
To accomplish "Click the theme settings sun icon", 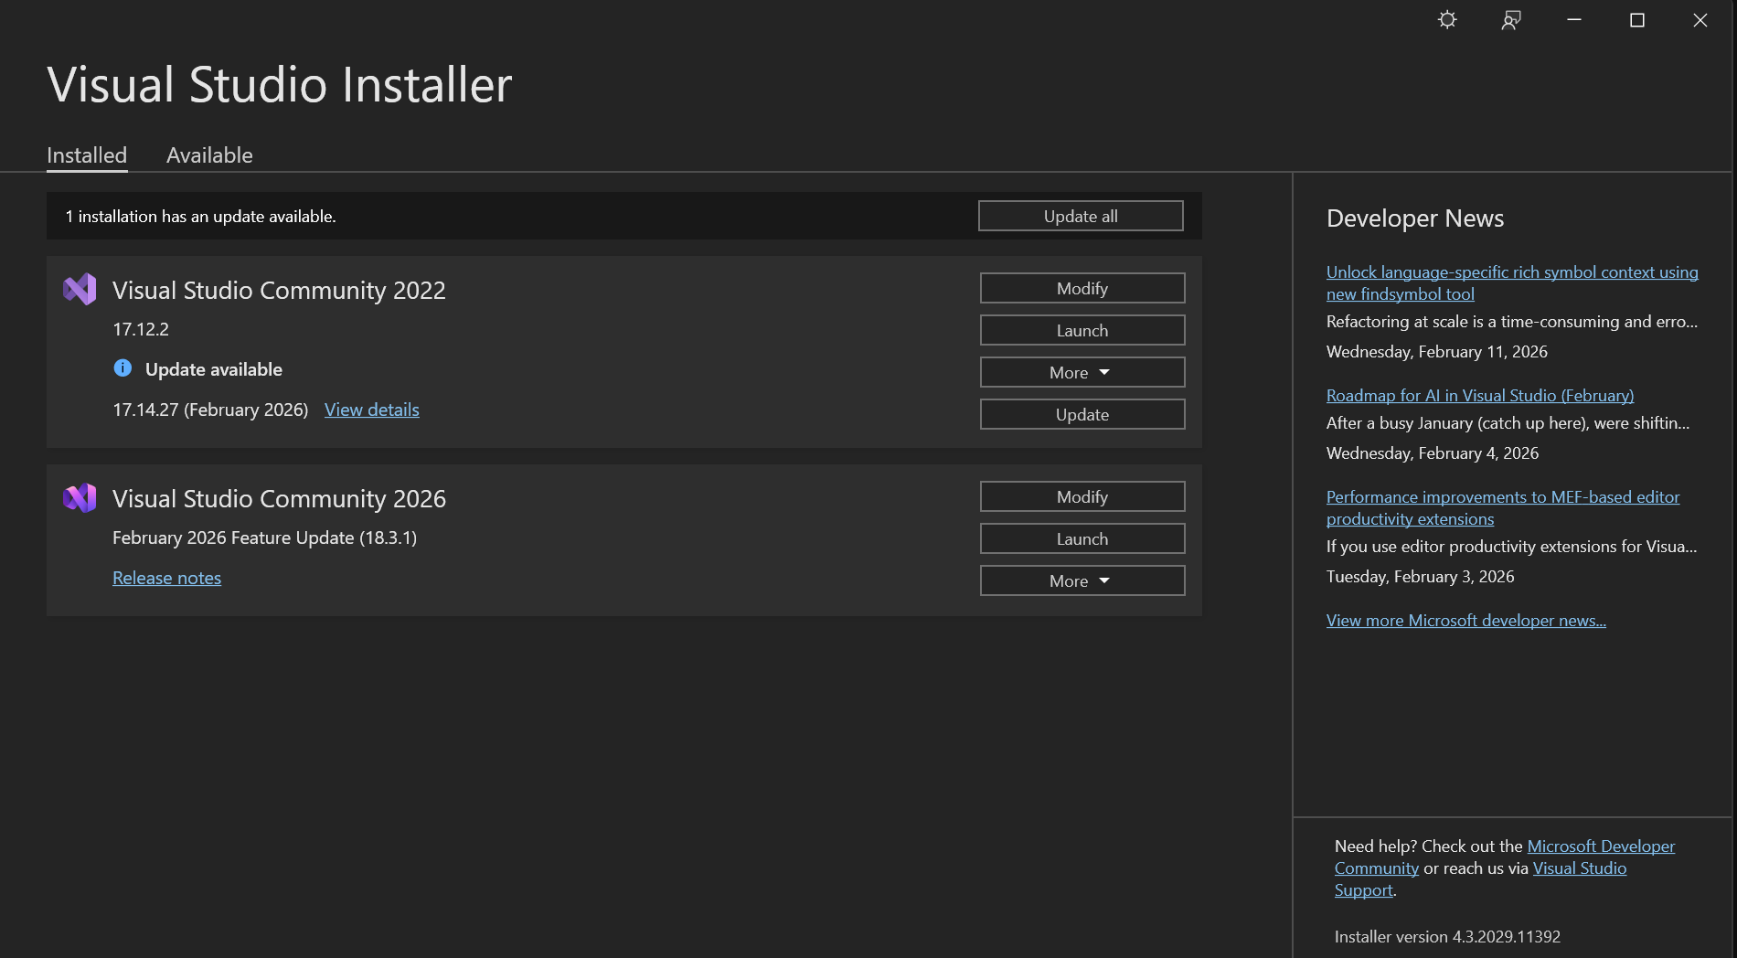I will [1446, 20].
